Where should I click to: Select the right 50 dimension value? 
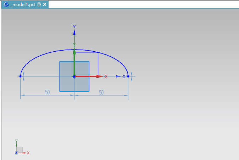click(101, 92)
